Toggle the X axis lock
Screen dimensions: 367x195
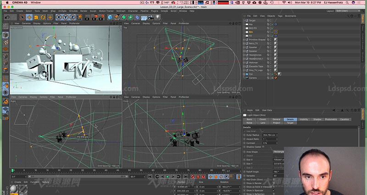tap(59, 17)
